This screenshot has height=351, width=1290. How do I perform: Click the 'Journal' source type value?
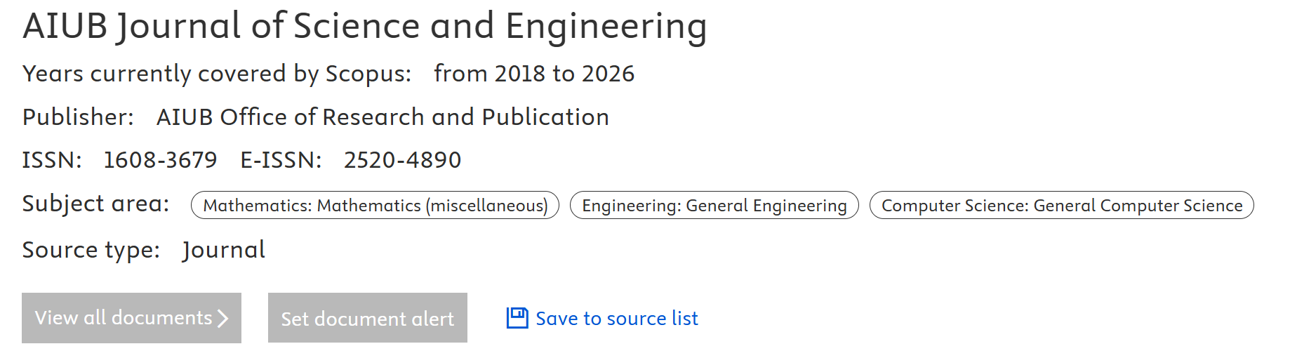[223, 250]
